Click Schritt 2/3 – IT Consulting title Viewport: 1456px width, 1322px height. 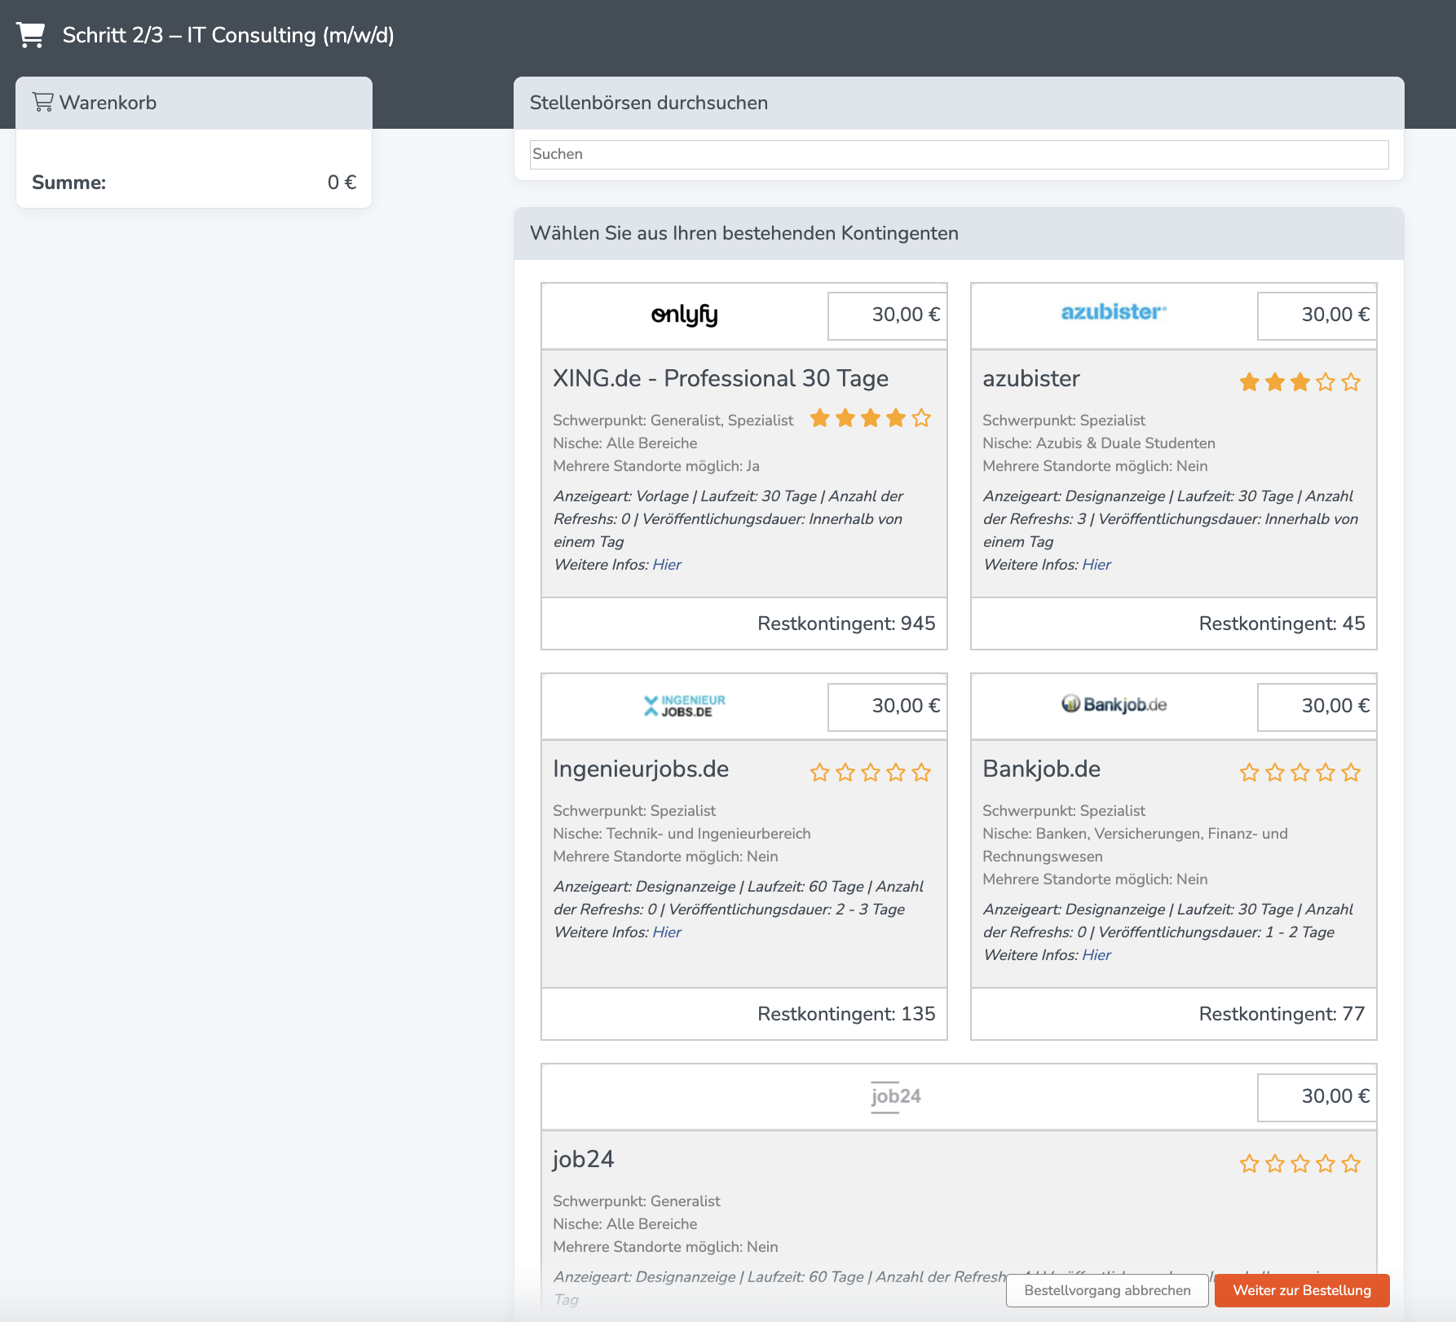click(x=228, y=35)
